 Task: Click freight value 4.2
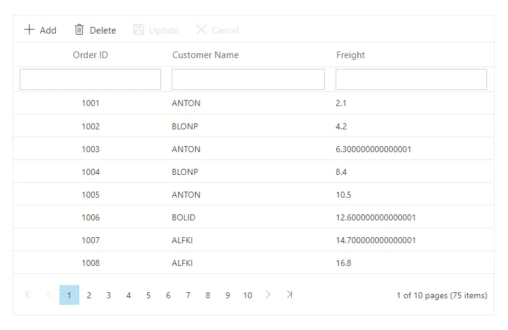click(x=341, y=126)
